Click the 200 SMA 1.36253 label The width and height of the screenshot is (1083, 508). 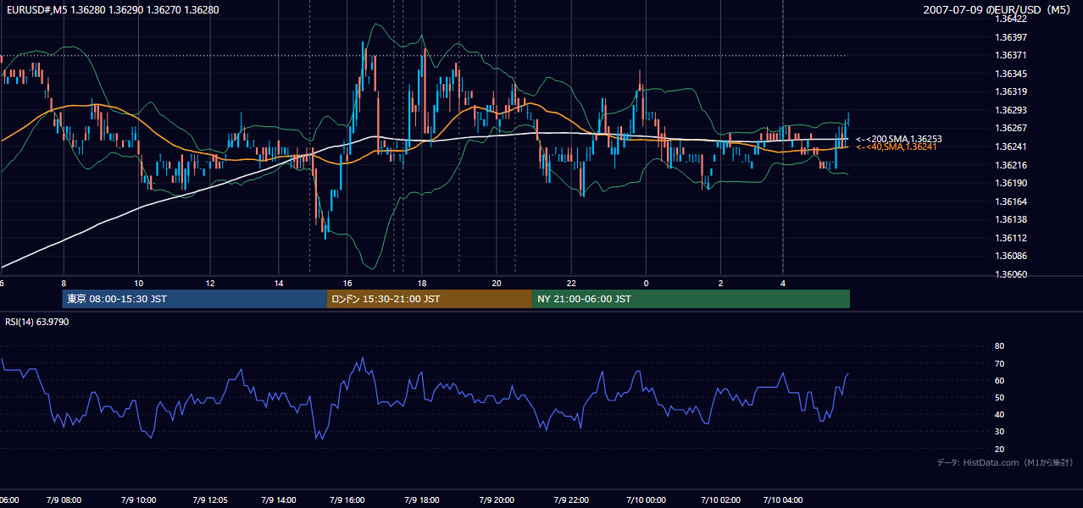click(899, 139)
